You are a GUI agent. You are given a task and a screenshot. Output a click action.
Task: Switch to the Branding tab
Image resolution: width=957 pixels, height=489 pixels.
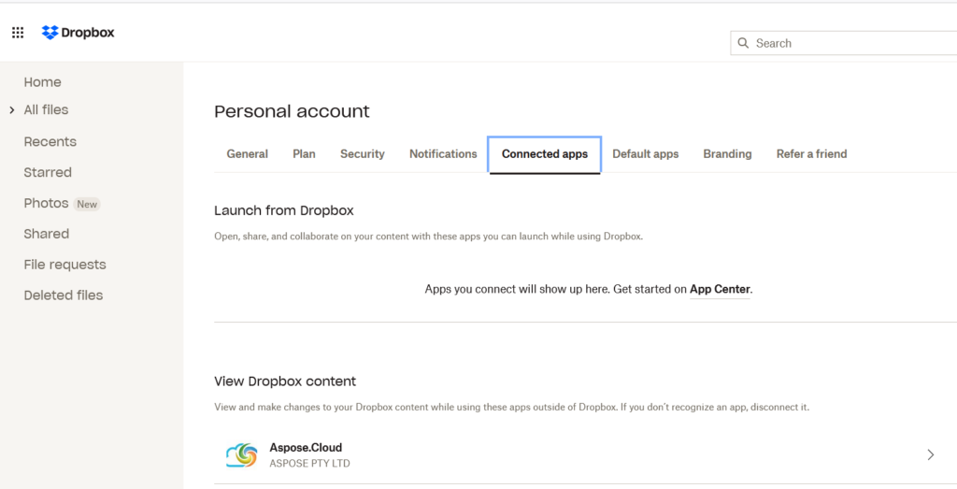(x=727, y=154)
